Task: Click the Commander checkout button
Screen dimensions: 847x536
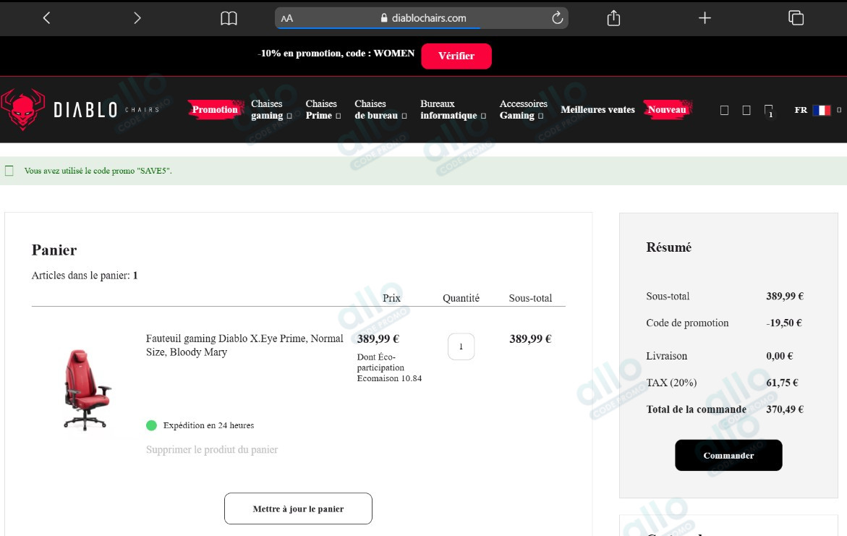Action: coord(728,456)
